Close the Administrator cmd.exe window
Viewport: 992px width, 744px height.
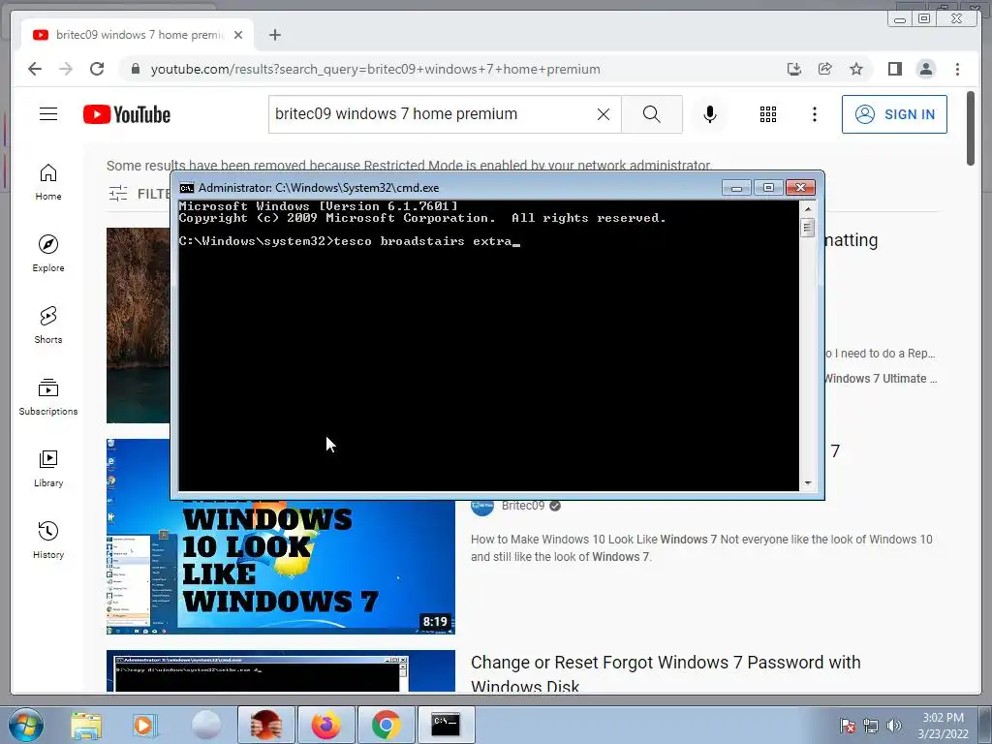(x=800, y=188)
